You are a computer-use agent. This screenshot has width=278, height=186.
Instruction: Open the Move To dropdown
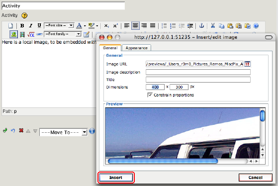[x=64, y=132]
